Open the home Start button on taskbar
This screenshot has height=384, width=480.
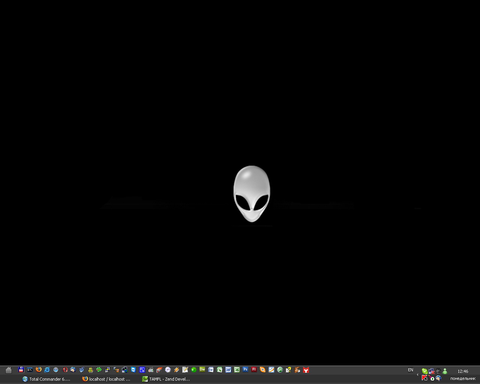tap(9, 370)
